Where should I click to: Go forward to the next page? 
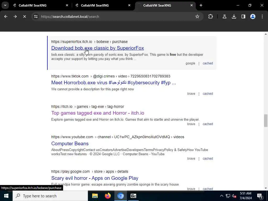tap(15, 16)
